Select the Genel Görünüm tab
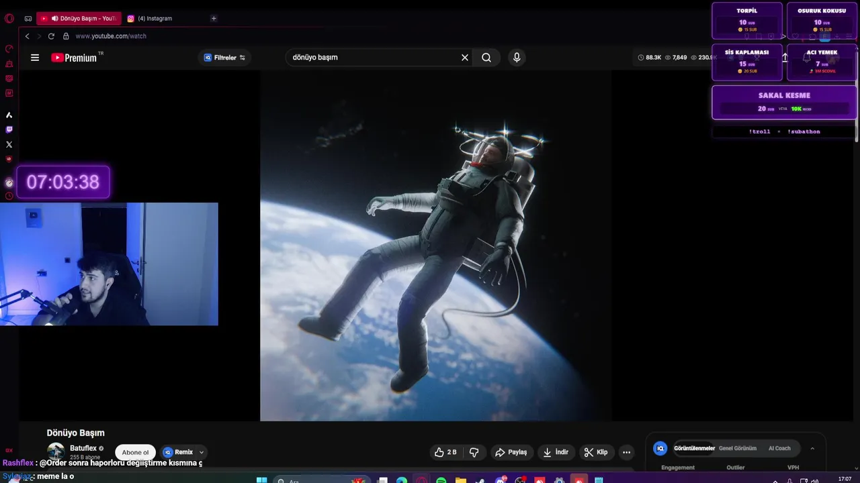This screenshot has height=483, width=860. (738, 448)
